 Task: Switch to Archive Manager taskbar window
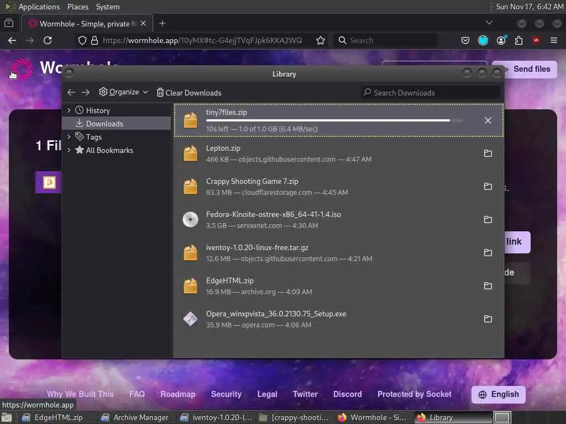[135, 417]
